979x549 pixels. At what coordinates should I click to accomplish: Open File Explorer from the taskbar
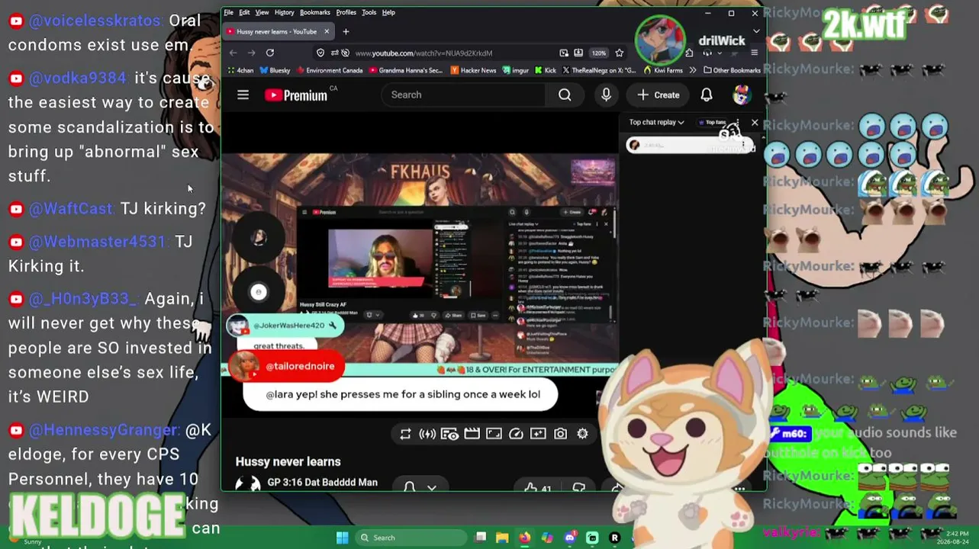tap(502, 538)
